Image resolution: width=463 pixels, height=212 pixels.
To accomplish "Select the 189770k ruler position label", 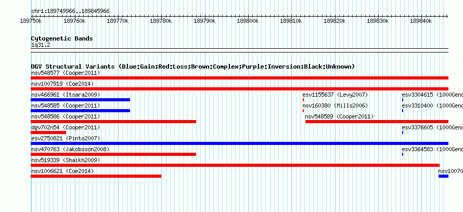I will click(x=118, y=21).
